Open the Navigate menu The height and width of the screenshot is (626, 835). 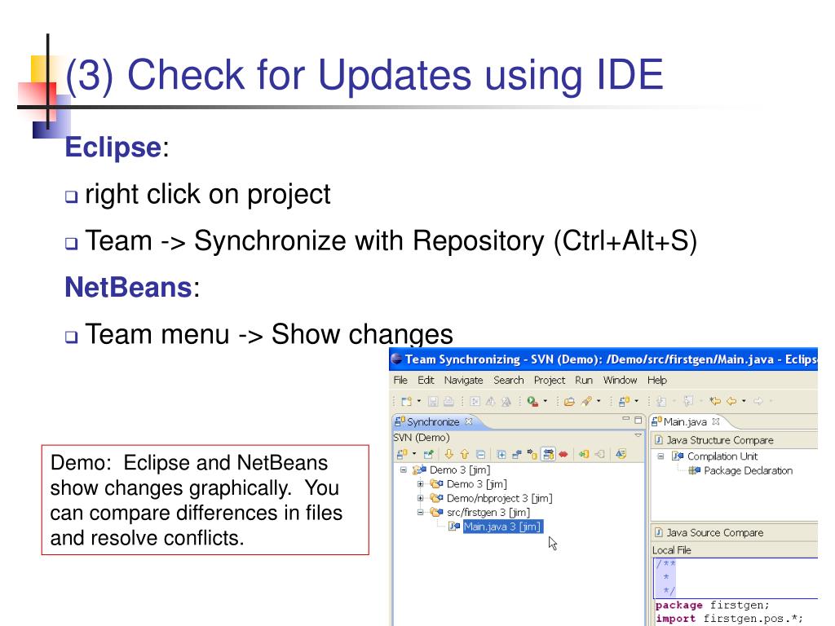(x=463, y=380)
